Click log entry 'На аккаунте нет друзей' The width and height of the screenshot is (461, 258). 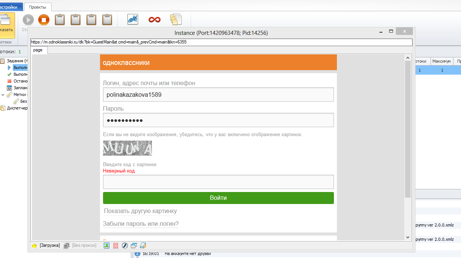pyautogui.click(x=188, y=254)
